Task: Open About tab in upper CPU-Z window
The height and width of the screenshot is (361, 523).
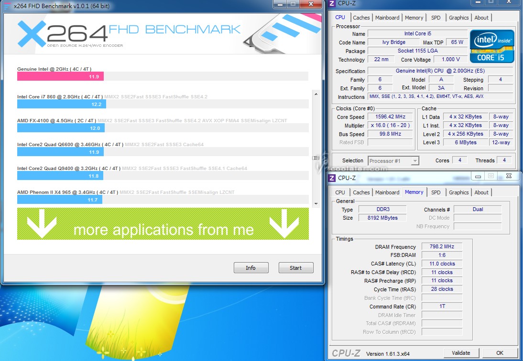Action: coord(481,18)
